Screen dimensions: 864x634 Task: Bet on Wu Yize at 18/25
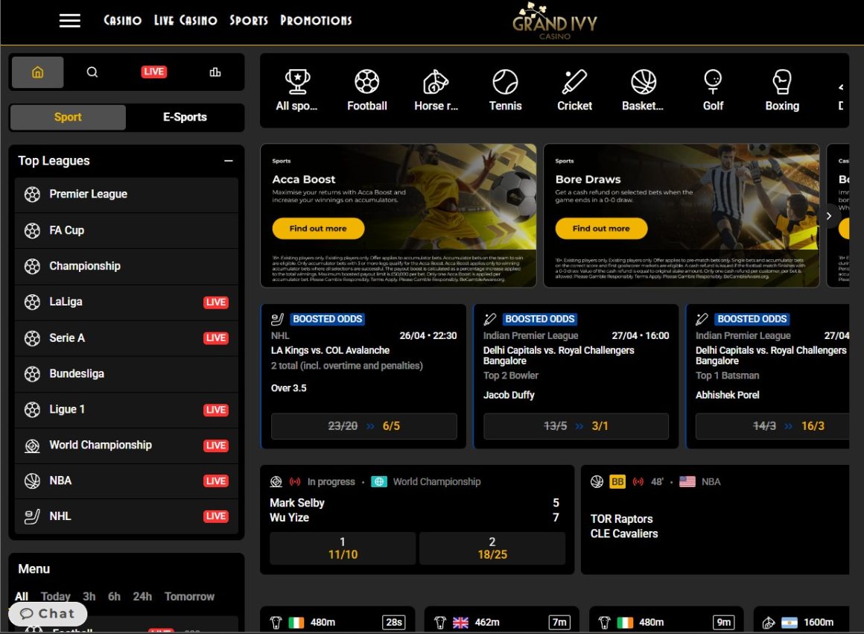coord(492,548)
